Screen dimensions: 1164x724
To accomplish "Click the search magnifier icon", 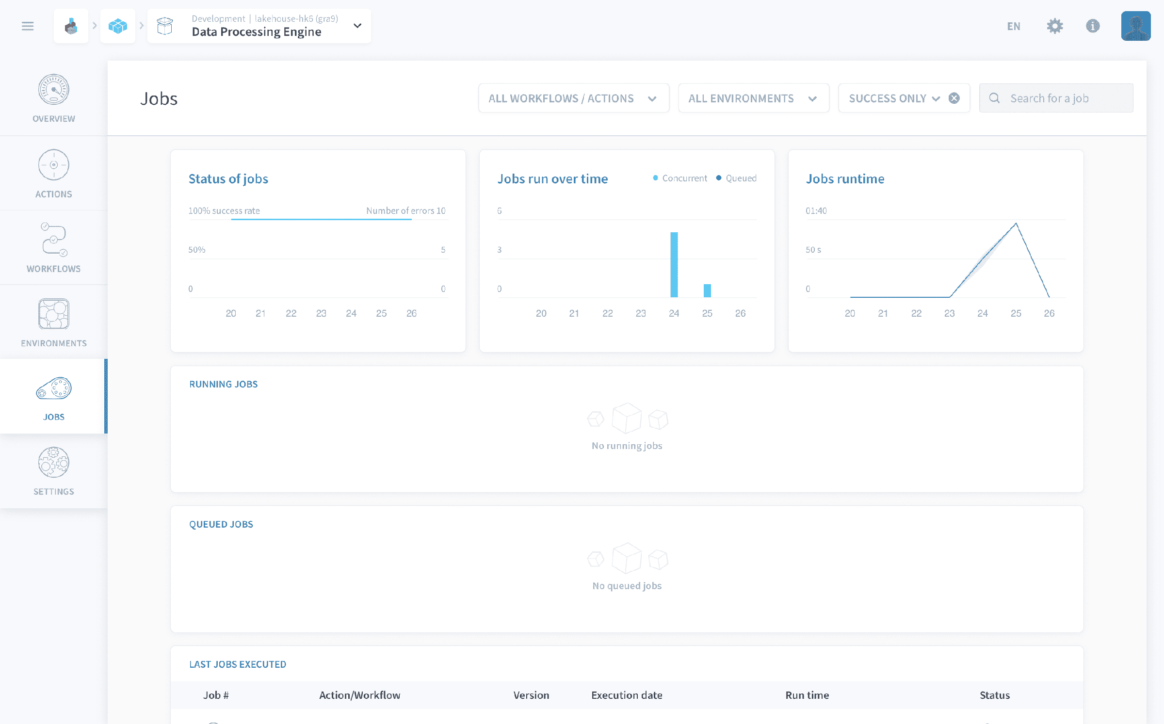I will pyautogui.click(x=994, y=98).
